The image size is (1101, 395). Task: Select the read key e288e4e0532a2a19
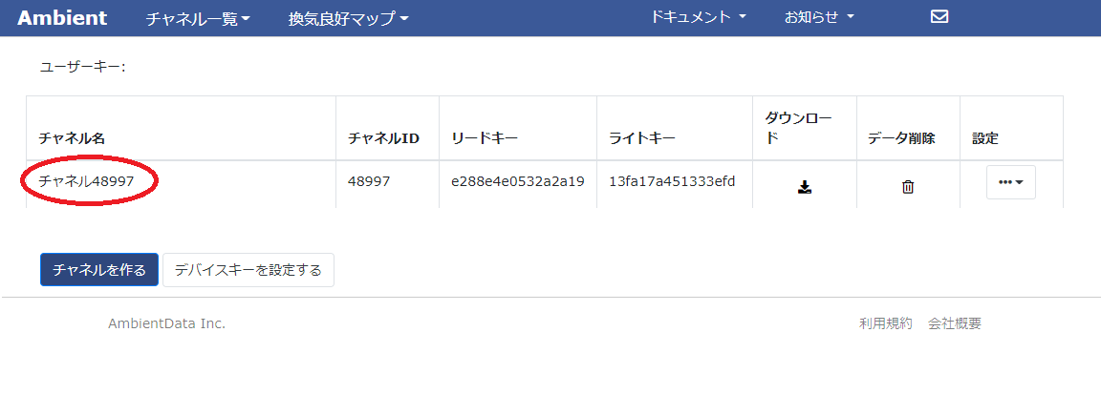518,182
